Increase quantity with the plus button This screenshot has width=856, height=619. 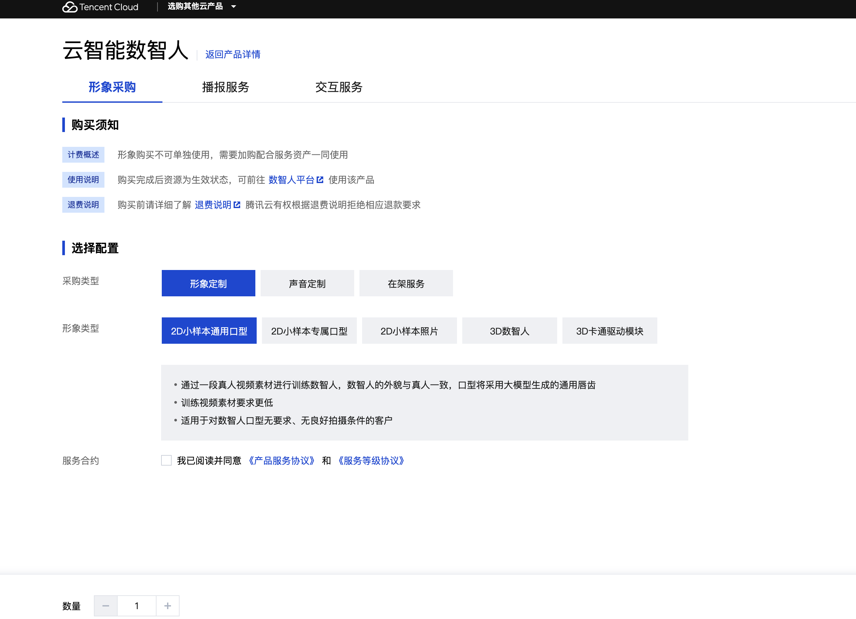(x=168, y=606)
